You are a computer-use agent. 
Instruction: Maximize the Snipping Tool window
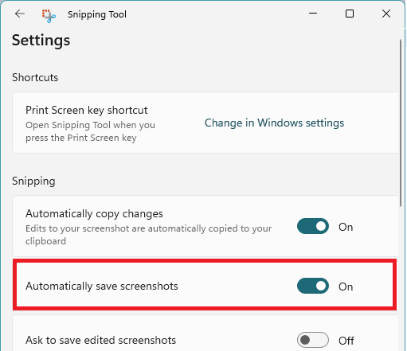tap(350, 14)
